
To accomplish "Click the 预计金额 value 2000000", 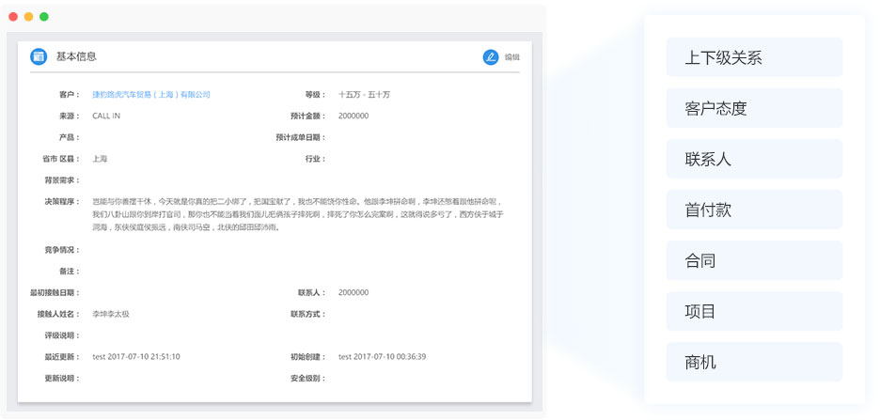I will 354,116.
